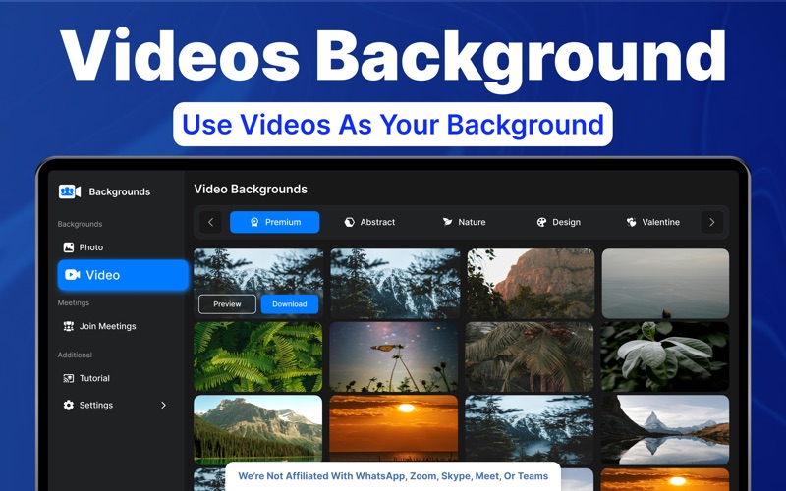The width and height of the screenshot is (786, 491).
Task: Pick the Matterhorn lake reflection thumbnail
Action: pos(665,429)
